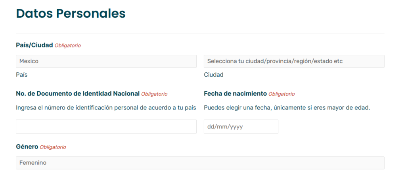The height and width of the screenshot is (173, 406).
Task: Click Obligatorio marker beside País/Ciudad
Action: coord(68,45)
